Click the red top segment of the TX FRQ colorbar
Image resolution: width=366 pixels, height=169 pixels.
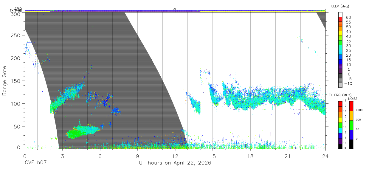pos(340,103)
